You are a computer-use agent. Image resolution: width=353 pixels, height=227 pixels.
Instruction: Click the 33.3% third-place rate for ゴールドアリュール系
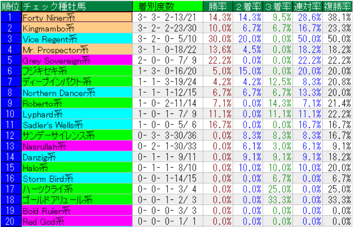point(278,199)
